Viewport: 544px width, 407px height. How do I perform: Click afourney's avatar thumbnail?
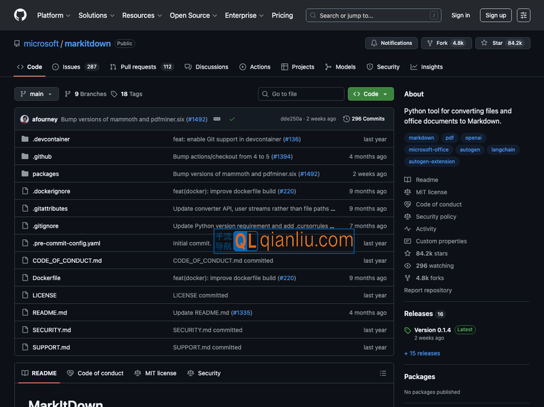click(x=24, y=119)
